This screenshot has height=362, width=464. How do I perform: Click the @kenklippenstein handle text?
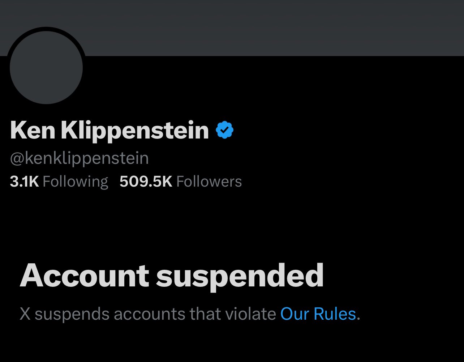(79, 159)
